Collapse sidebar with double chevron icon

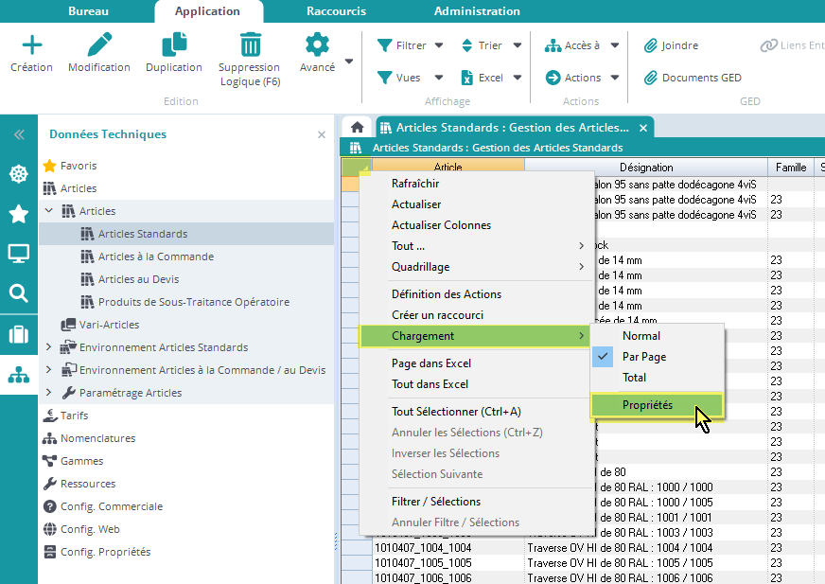click(x=18, y=135)
